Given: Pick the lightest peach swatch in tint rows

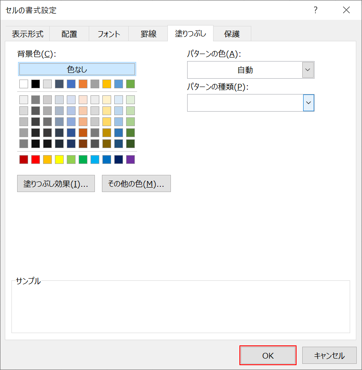Looking at the screenshot, I should pos(83,100).
